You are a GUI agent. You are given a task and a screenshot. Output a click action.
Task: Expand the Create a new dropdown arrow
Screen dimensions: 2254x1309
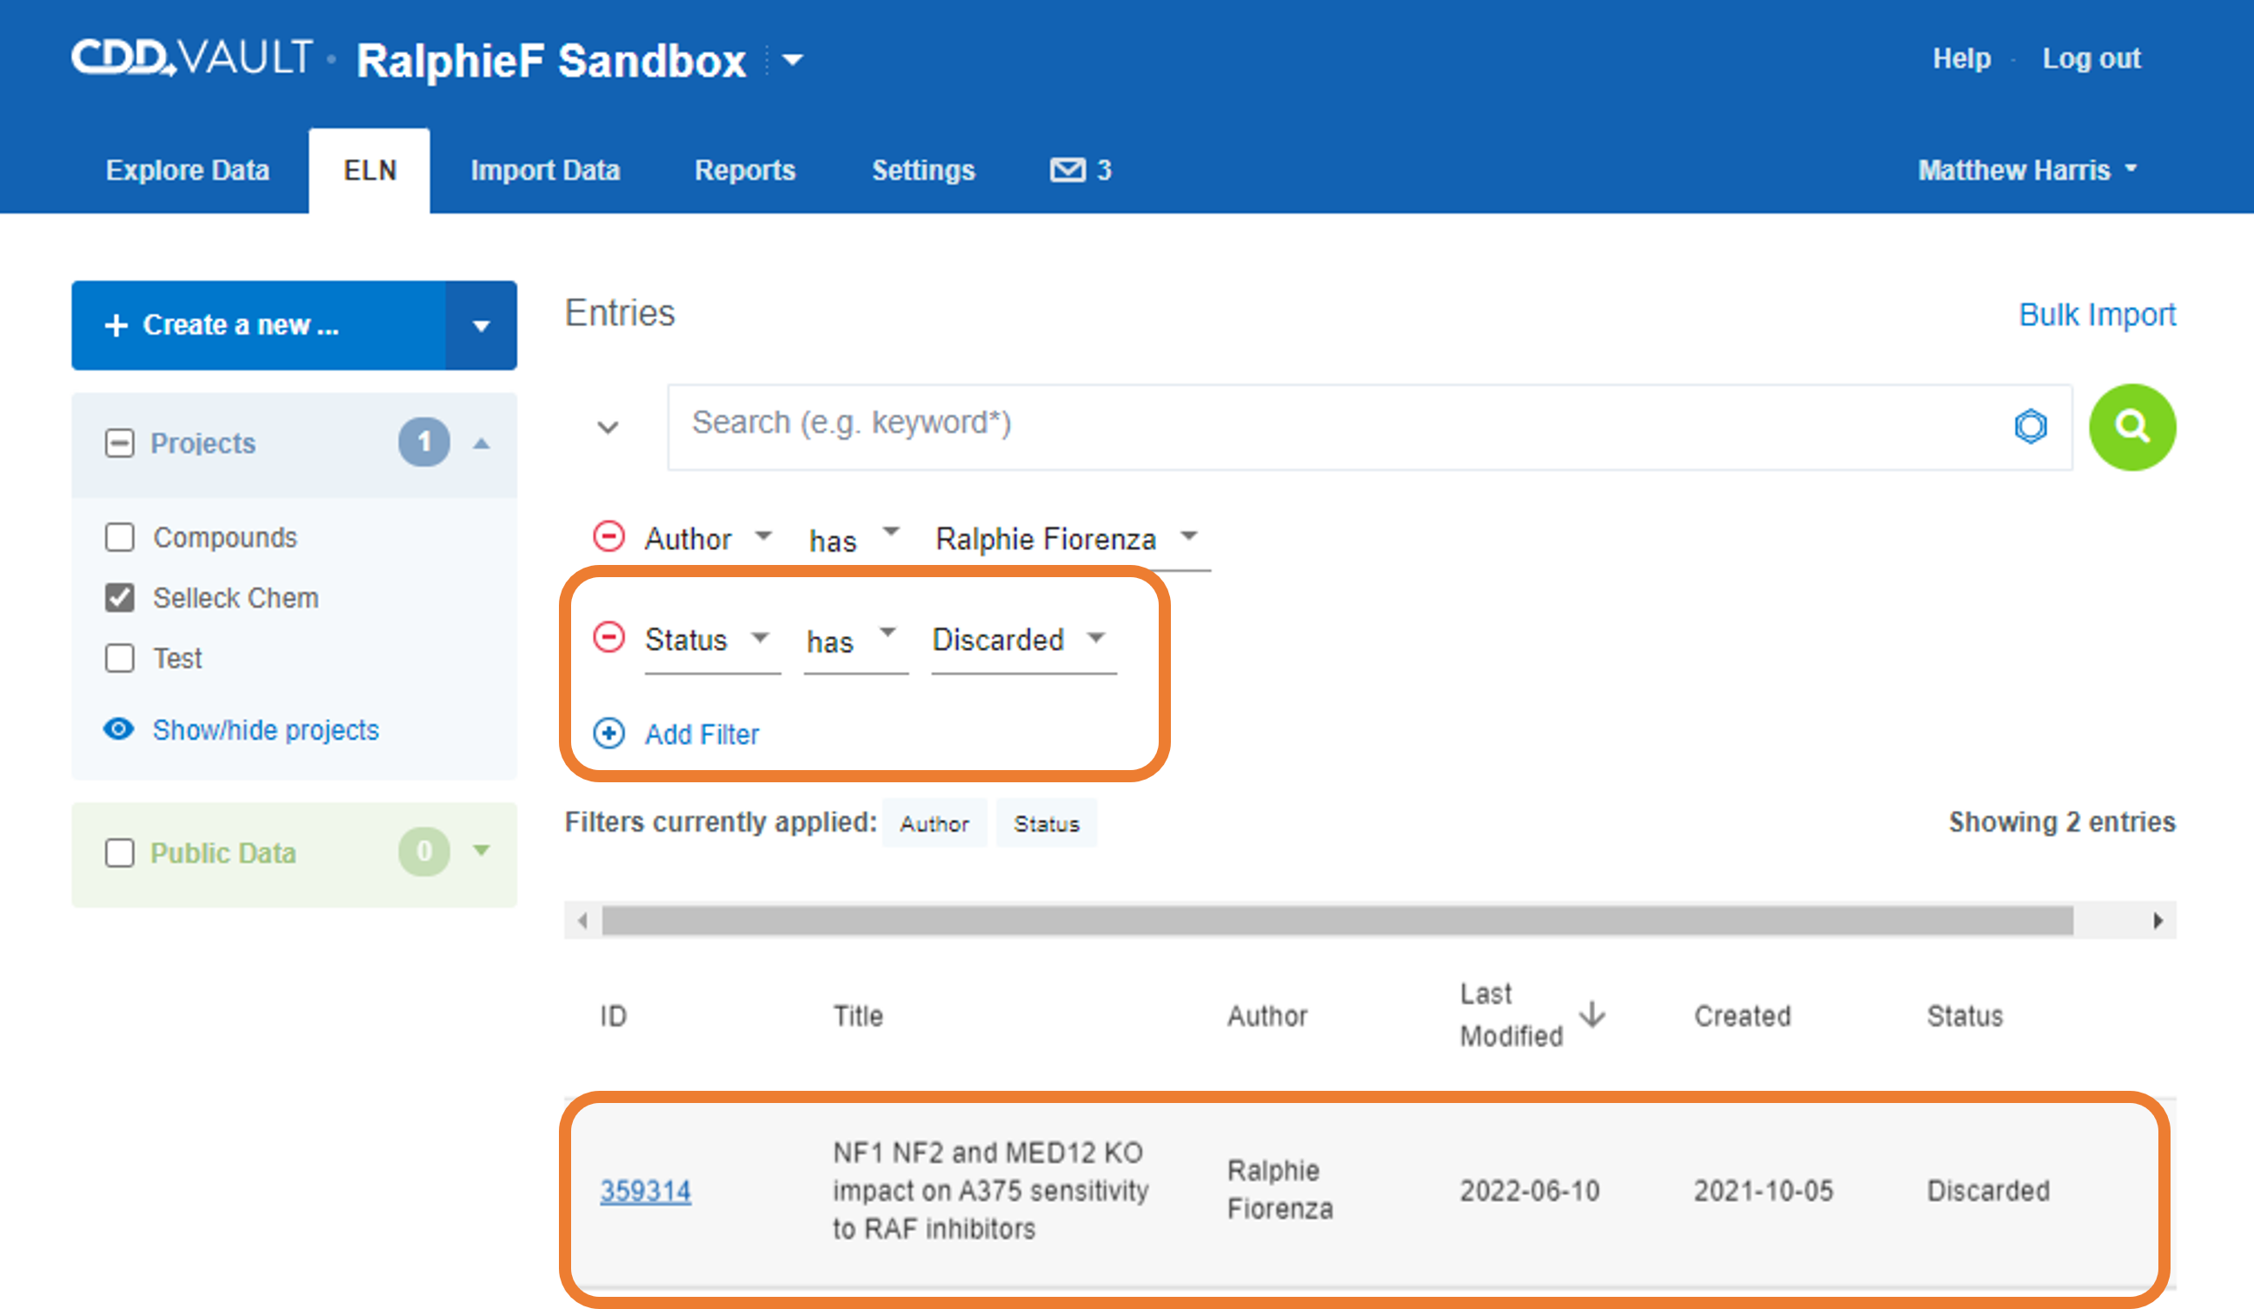tap(482, 325)
